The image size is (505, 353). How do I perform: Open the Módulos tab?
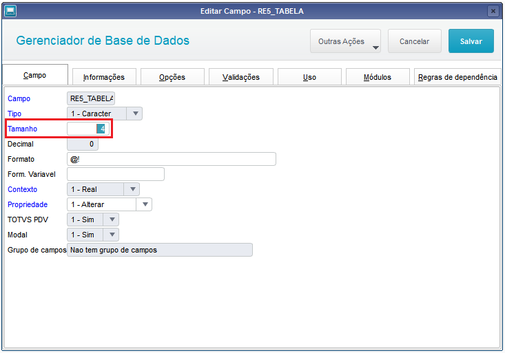(x=378, y=77)
